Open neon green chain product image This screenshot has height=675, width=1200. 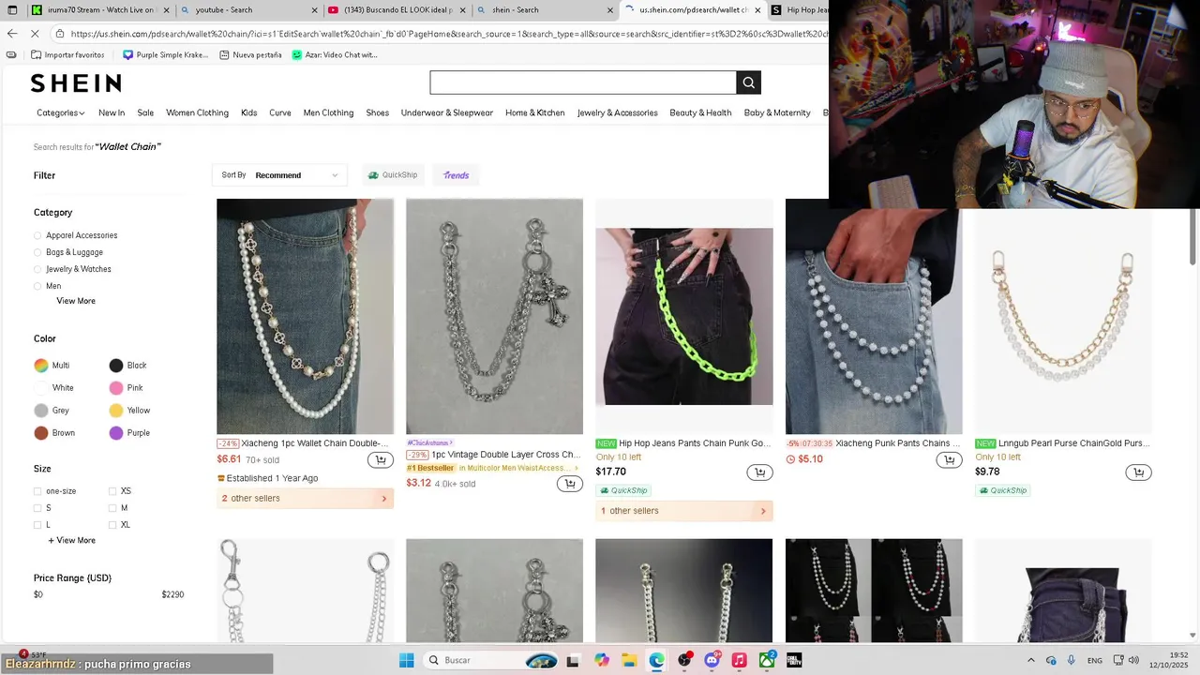pos(684,317)
